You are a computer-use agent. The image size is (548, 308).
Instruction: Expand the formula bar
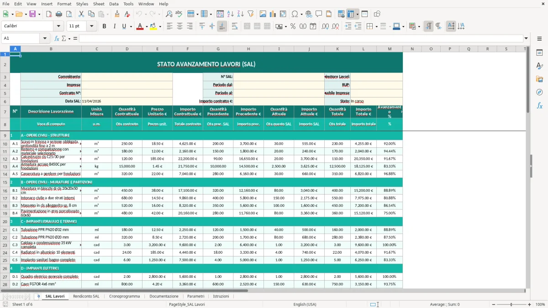[x=526, y=38]
